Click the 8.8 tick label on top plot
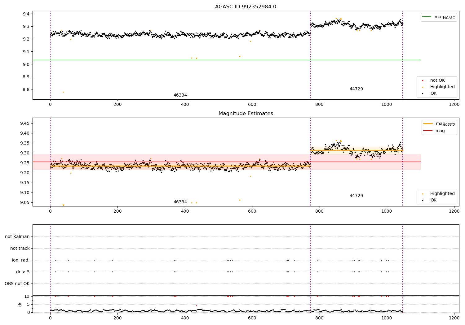Viewport: 465px width, 325px height. [x=26, y=89]
